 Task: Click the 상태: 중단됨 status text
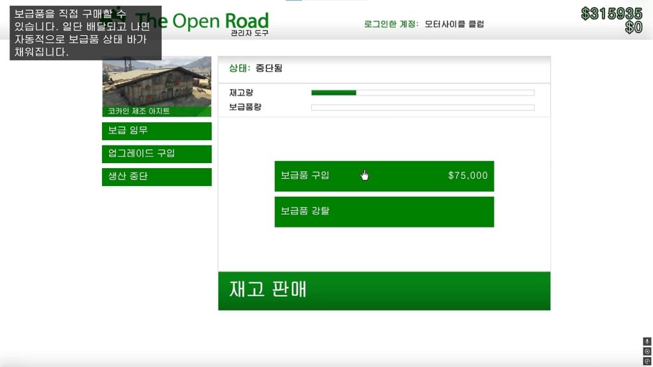(255, 68)
